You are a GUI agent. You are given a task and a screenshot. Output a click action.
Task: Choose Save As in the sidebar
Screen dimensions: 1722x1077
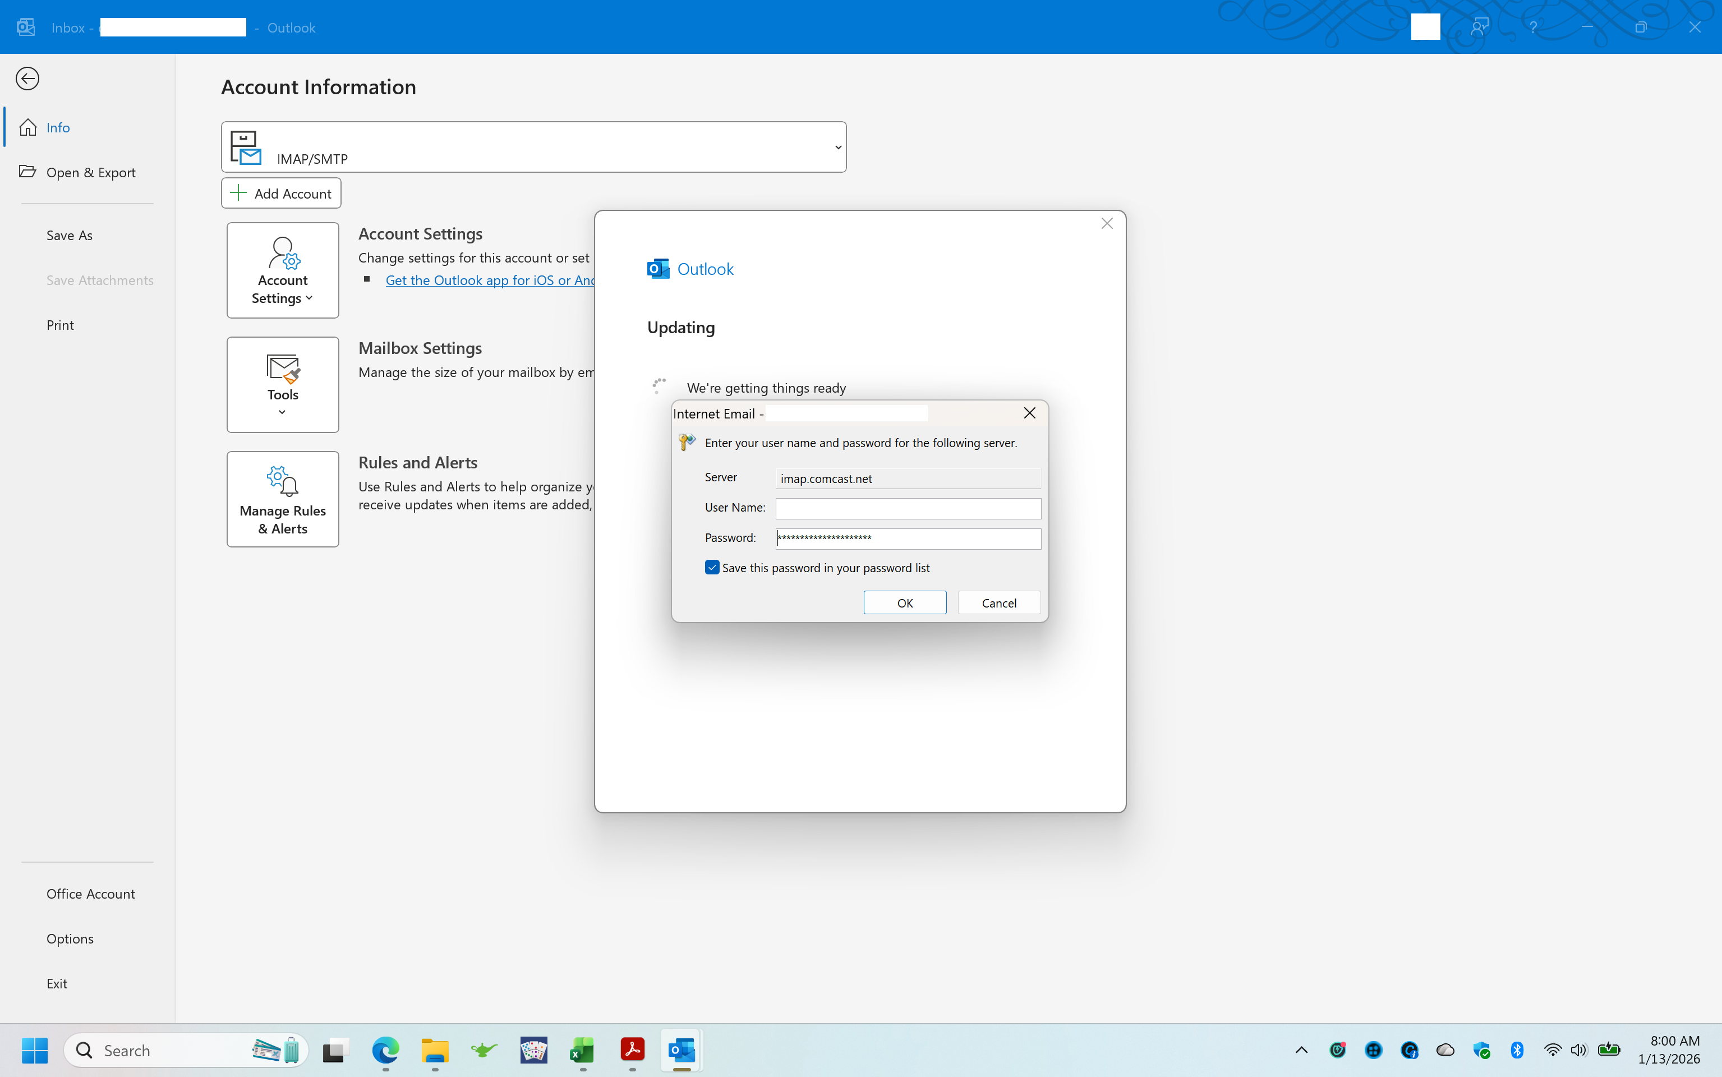(69, 235)
